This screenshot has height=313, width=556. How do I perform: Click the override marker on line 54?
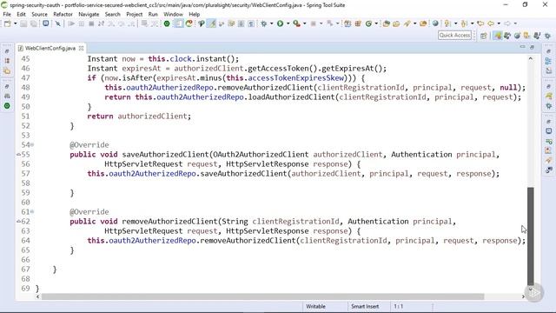32,144
